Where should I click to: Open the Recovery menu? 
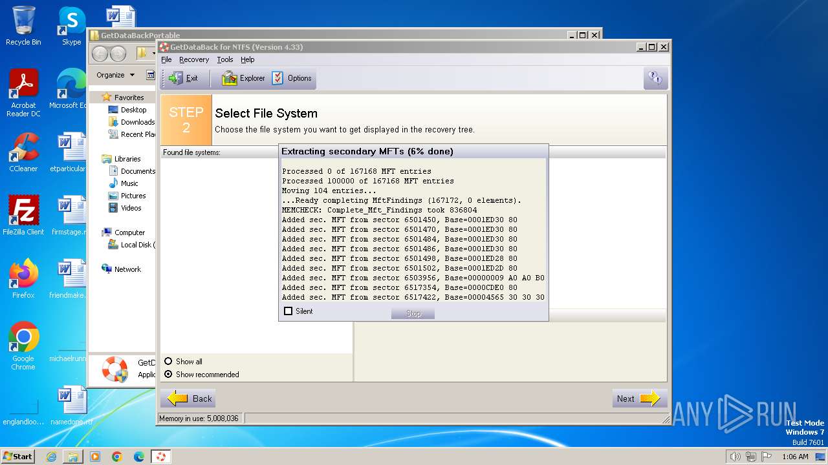[x=194, y=59]
